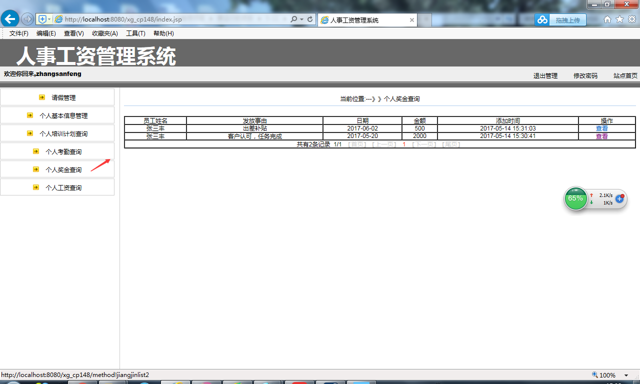Click the refresh icon in address bar
Viewport: 640px width, 384px height.
pyautogui.click(x=310, y=19)
